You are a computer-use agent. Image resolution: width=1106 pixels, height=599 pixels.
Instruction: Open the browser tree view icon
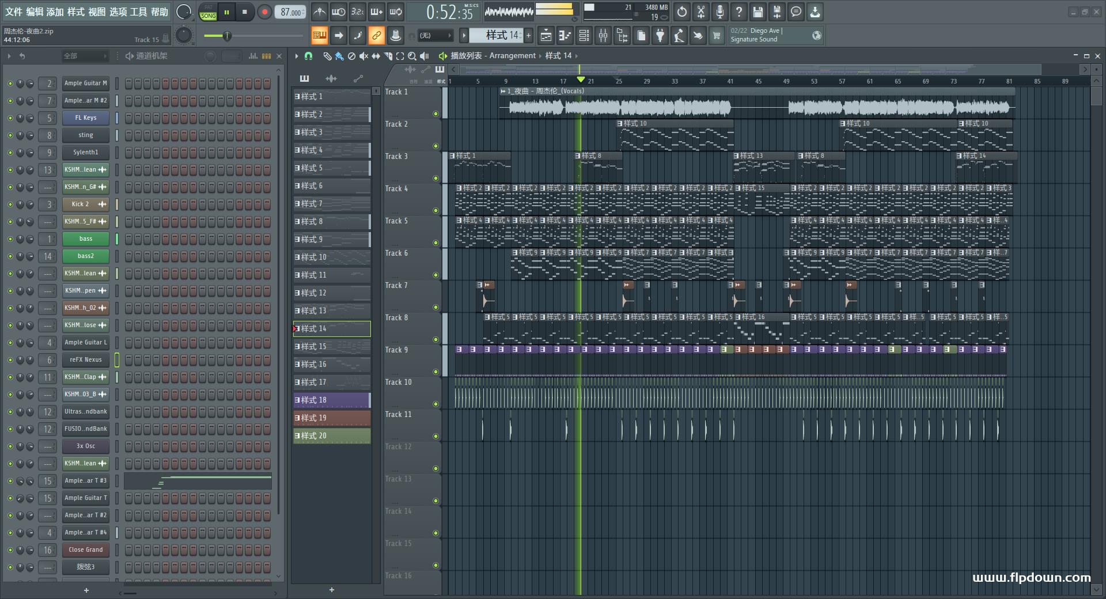[622, 36]
